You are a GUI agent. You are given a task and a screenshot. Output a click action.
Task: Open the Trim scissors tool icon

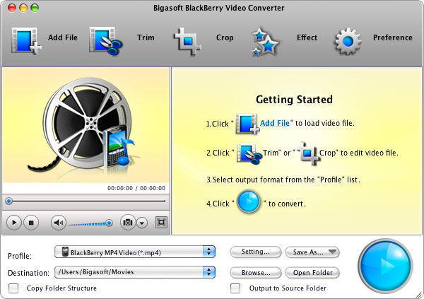point(106,41)
